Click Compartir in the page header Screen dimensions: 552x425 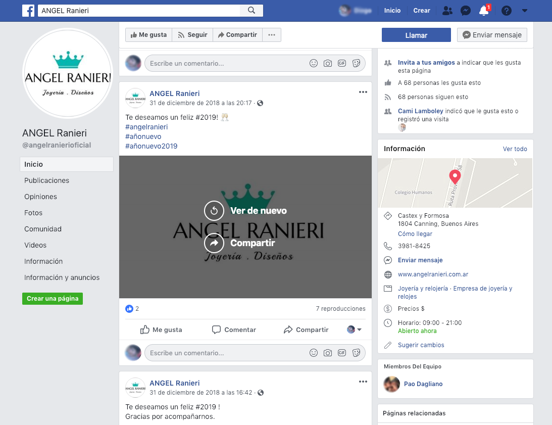point(238,35)
